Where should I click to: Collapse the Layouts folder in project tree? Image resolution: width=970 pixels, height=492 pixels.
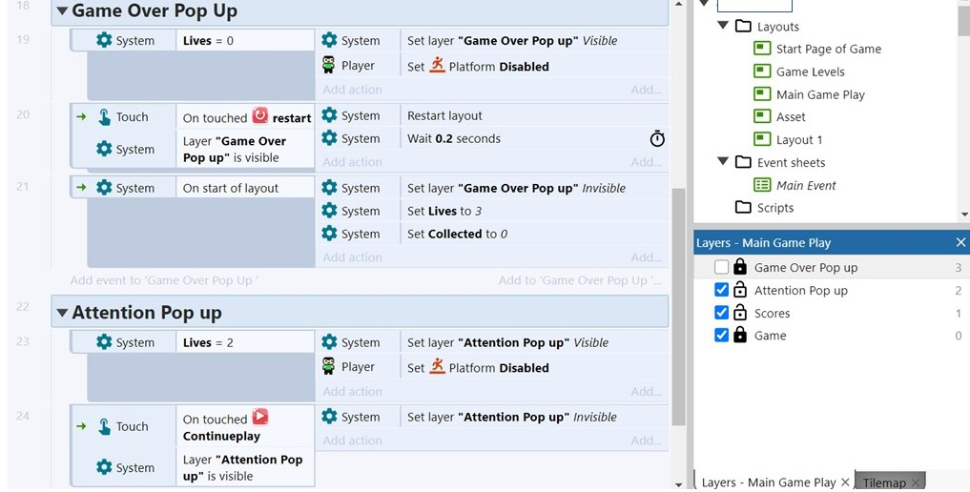click(x=723, y=26)
